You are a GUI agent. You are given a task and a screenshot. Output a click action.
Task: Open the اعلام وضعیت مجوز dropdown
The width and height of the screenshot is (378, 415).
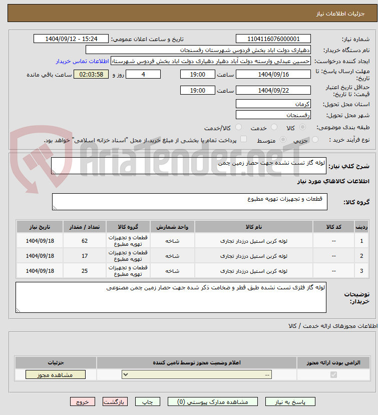click(197, 375)
